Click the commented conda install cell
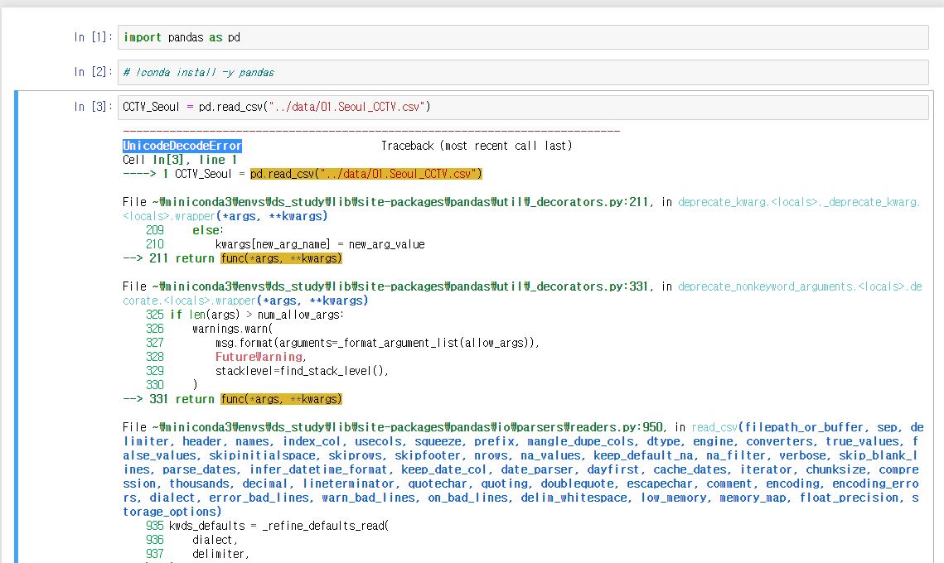Image resolution: width=944 pixels, height=563 pixels. [x=523, y=72]
